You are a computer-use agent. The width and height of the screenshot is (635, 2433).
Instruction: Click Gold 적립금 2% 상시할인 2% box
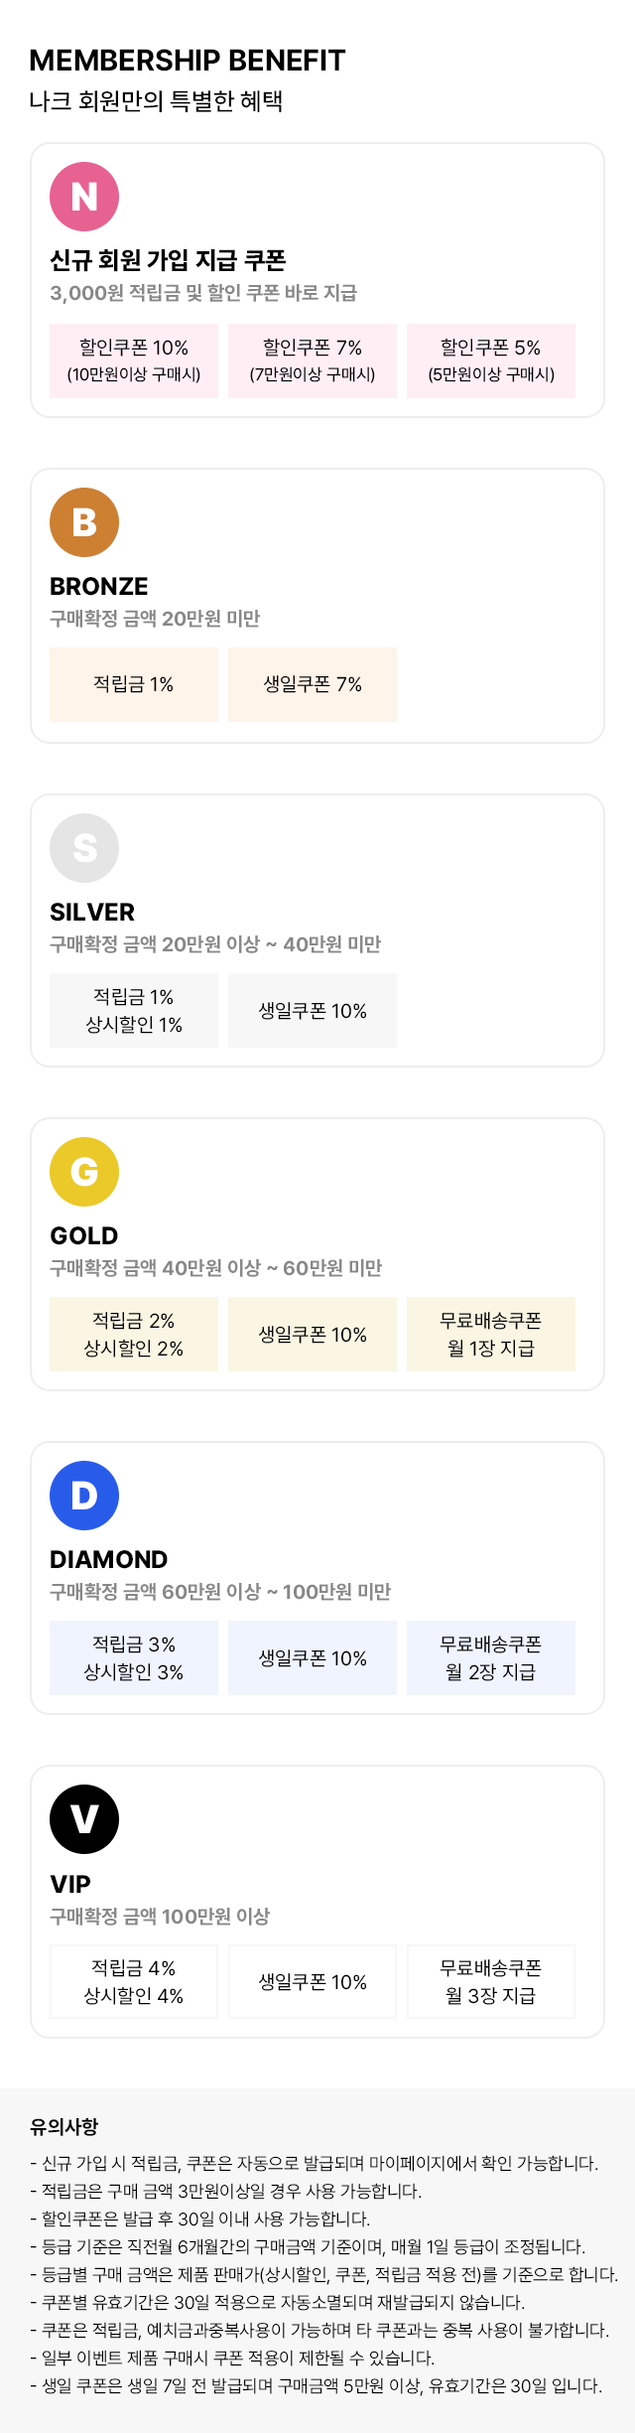click(134, 1334)
